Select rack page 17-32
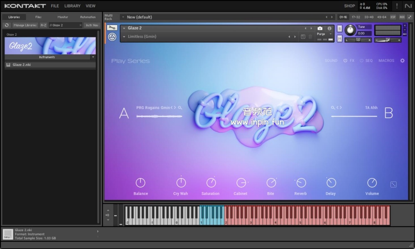The height and width of the screenshot is (249, 415). tap(356, 17)
